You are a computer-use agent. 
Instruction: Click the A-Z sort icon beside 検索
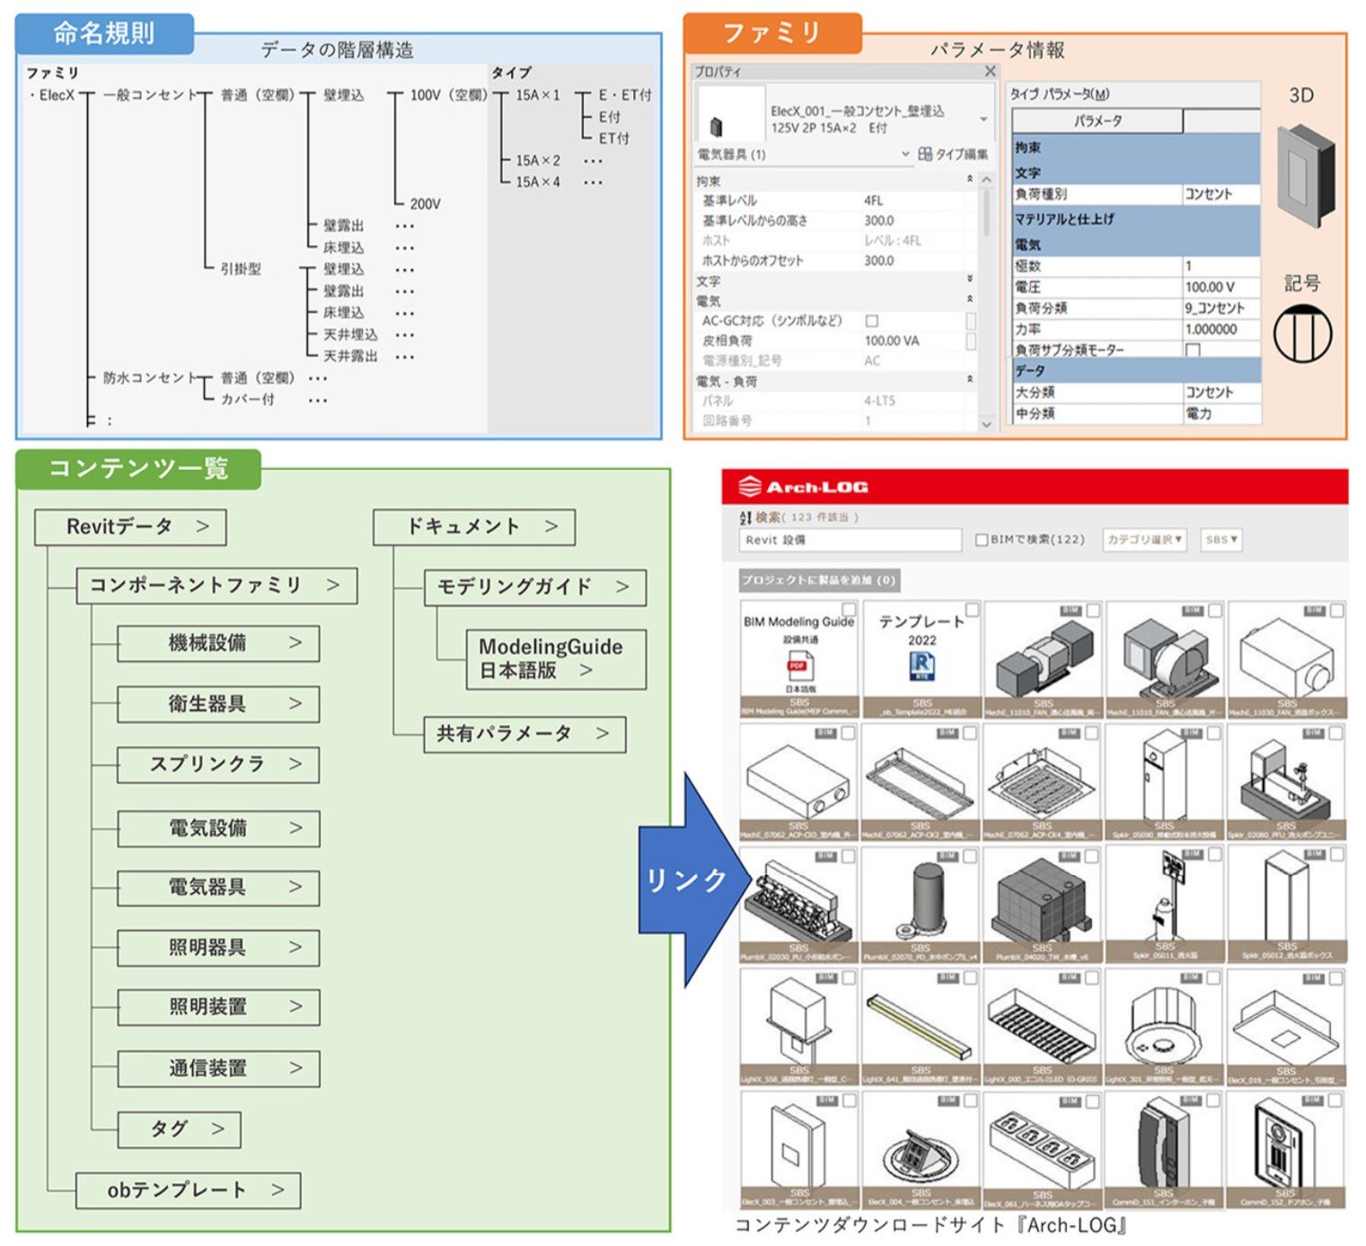pyautogui.click(x=745, y=517)
